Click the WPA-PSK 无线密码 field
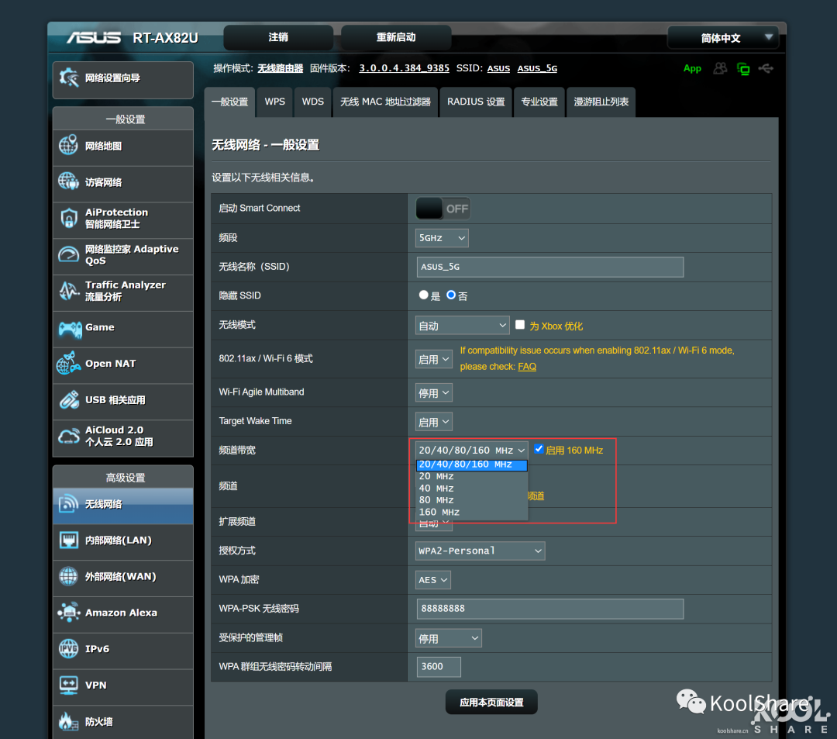The height and width of the screenshot is (739, 837). 549,609
